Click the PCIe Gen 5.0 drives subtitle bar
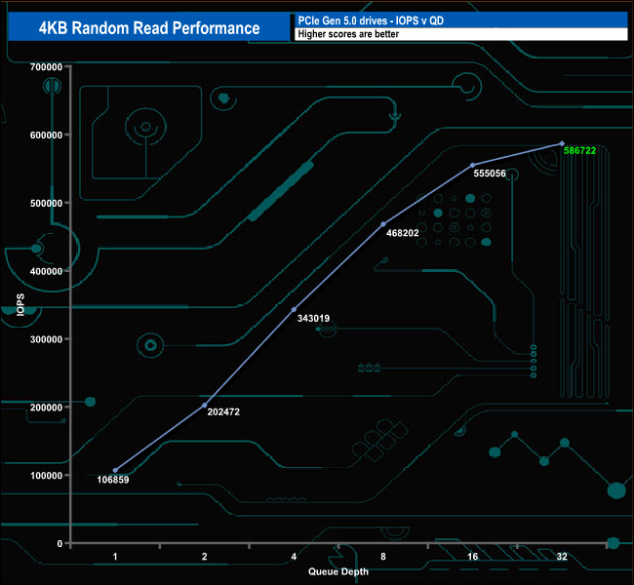 click(459, 19)
